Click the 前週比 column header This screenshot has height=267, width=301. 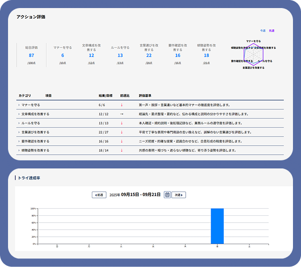click(124, 95)
